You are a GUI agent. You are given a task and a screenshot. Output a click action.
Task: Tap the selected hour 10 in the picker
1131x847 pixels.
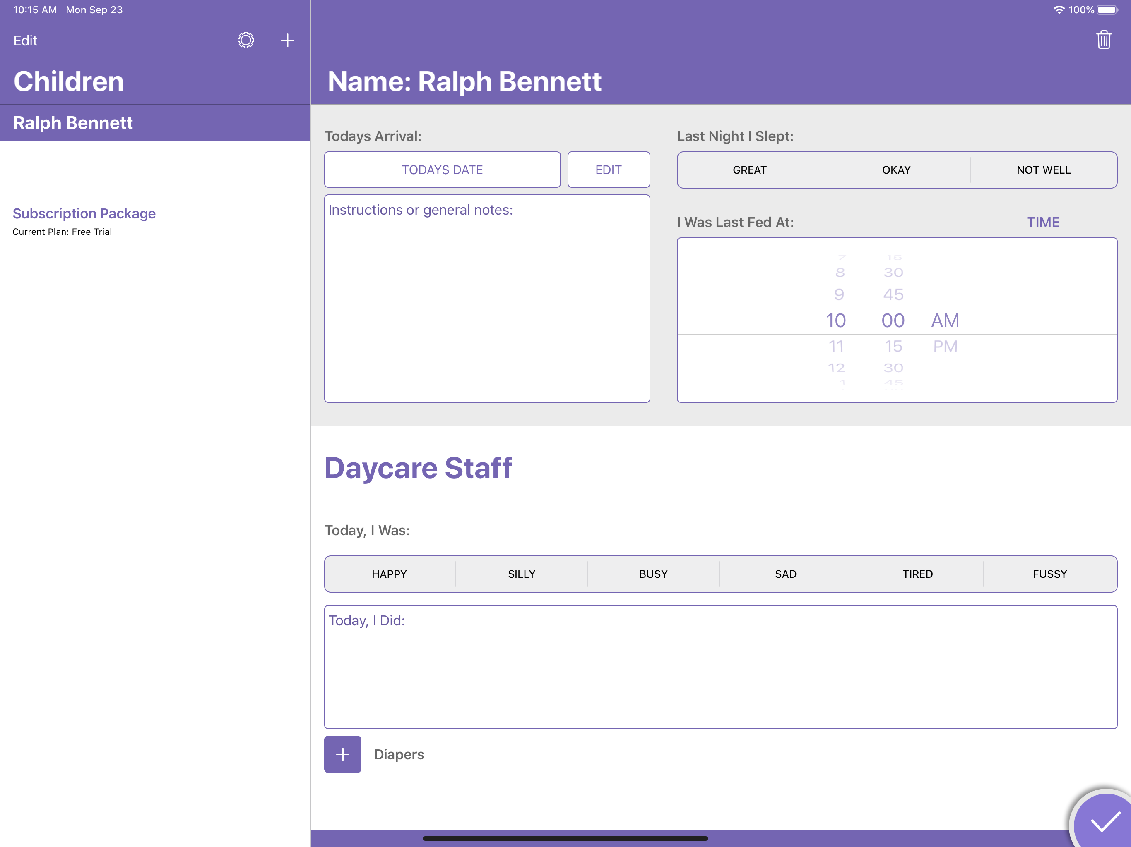pos(836,320)
